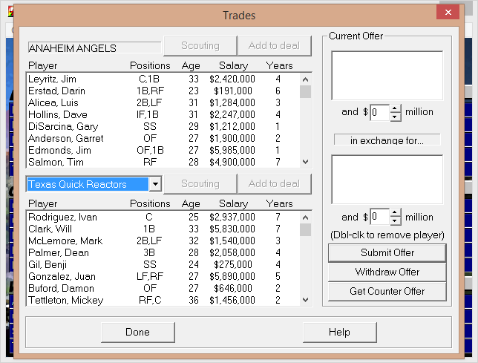Click Withdraw Offer button
Image resolution: width=478 pixels, height=363 pixels.
tap(387, 272)
